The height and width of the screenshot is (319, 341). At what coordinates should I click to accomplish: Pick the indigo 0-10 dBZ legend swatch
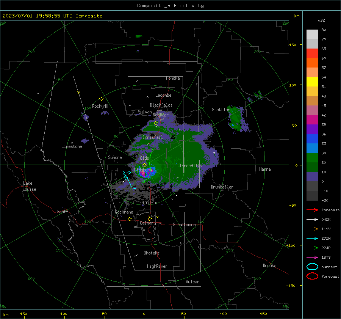[x=312, y=177]
